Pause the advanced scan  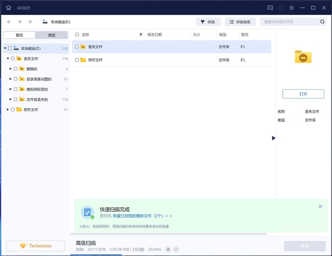[x=176, y=249]
